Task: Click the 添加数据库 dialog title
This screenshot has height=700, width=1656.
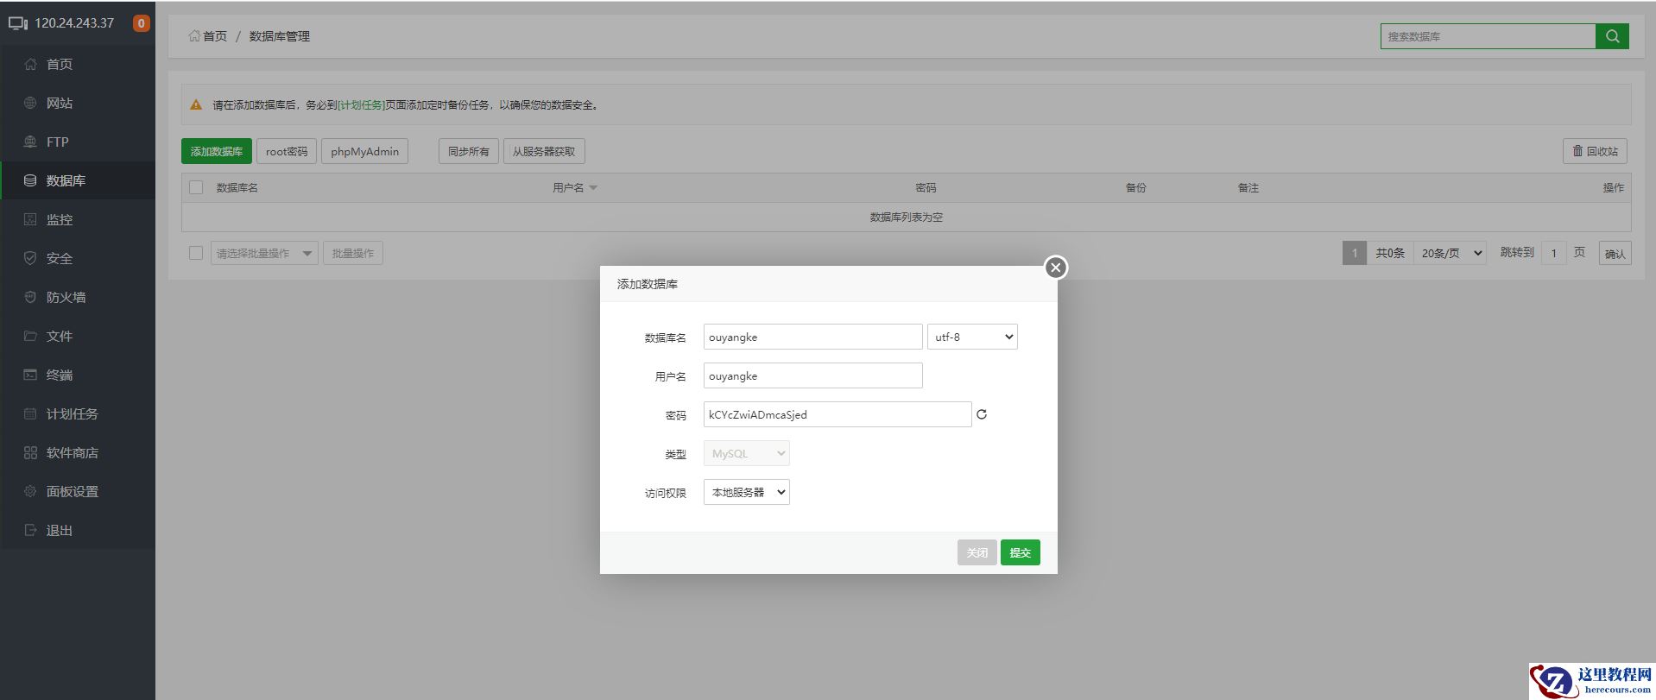Action: coord(648,284)
